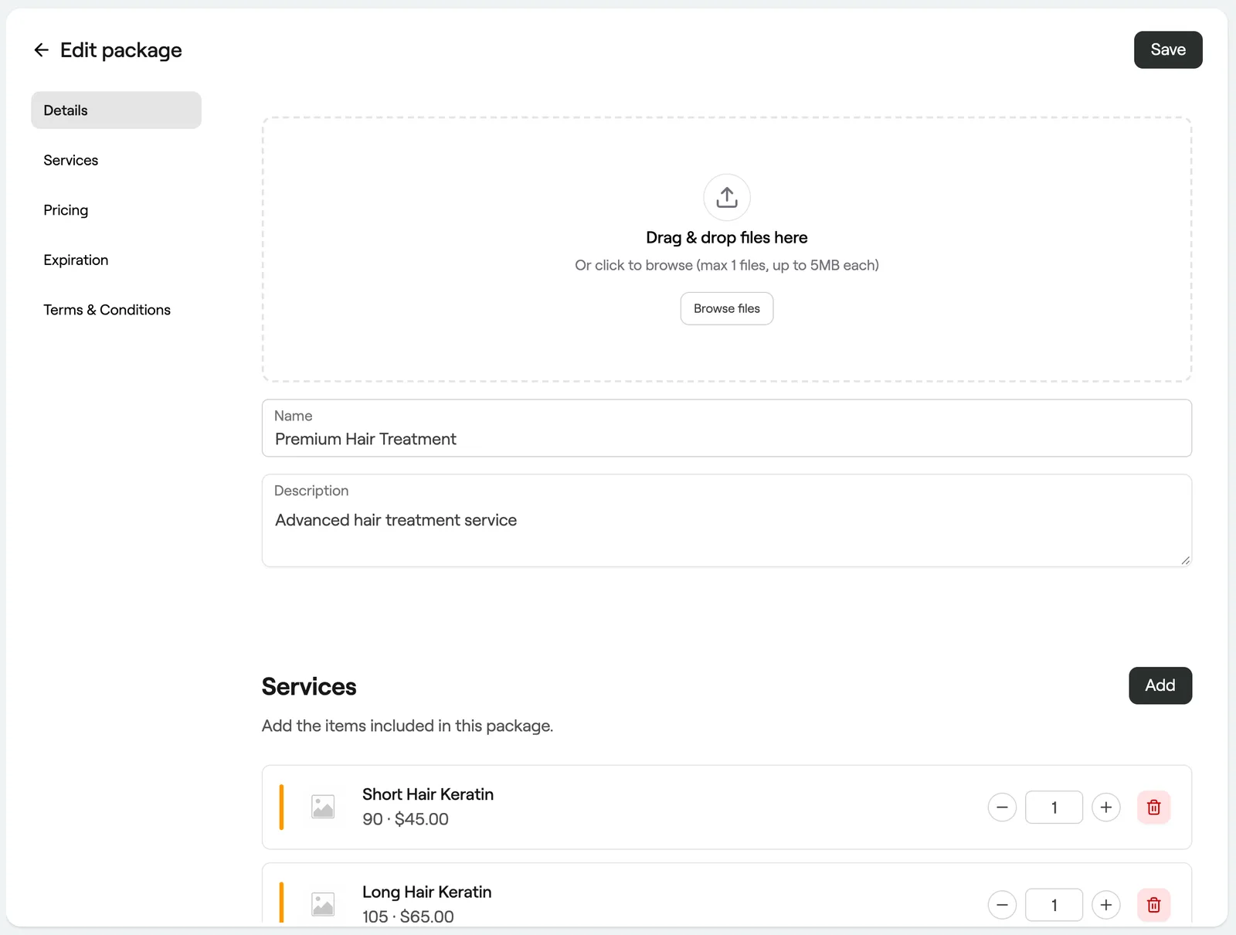Focus the Name input field
The height and width of the screenshot is (935, 1236).
click(727, 428)
